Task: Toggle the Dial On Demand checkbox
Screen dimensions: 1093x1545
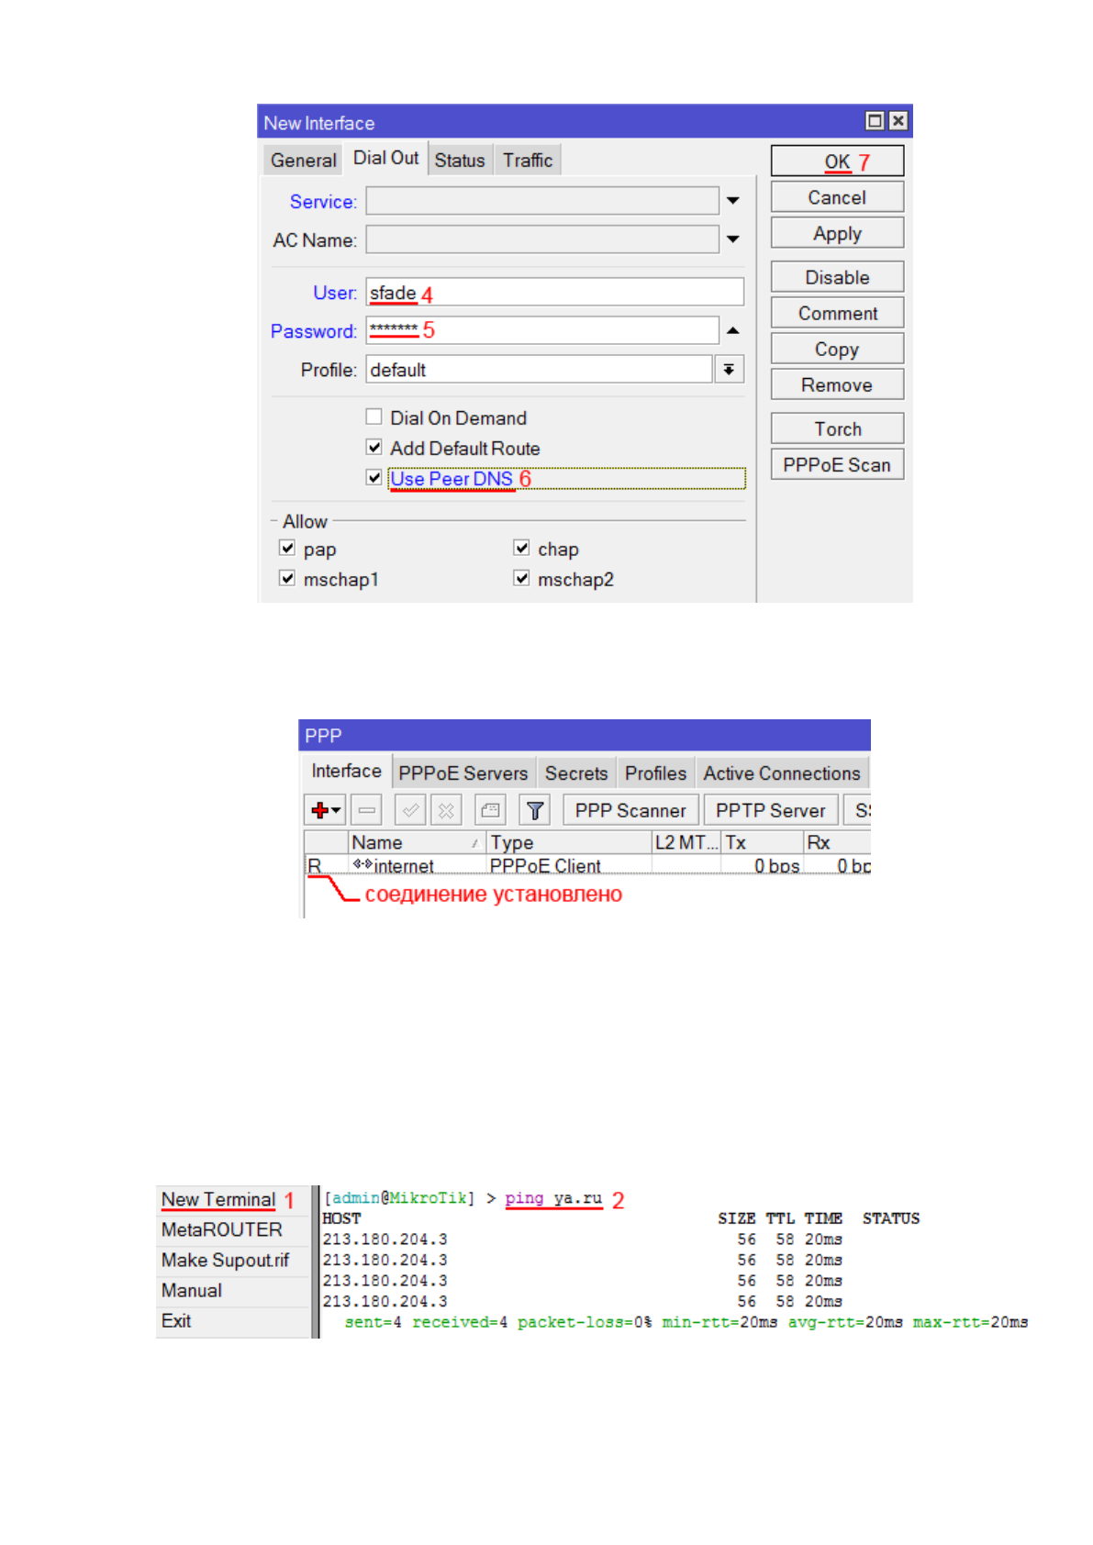Action: point(374,417)
